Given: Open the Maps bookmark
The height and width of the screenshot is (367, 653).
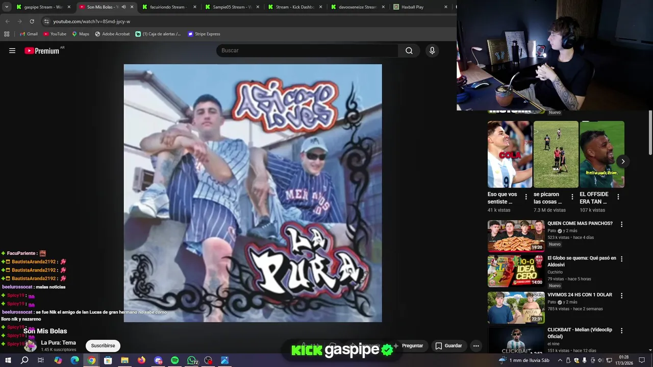Looking at the screenshot, I should click(x=81, y=34).
